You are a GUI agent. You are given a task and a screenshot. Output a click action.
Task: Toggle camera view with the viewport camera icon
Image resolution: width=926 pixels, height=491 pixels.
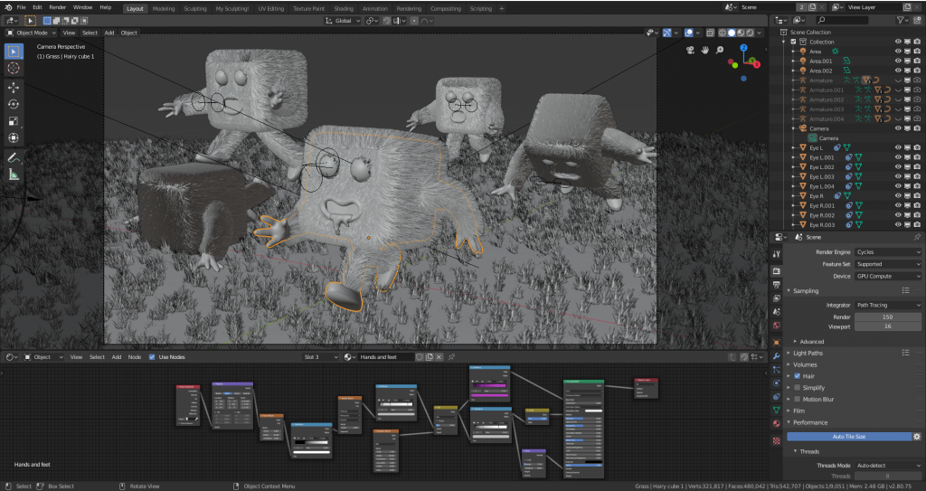(x=689, y=50)
